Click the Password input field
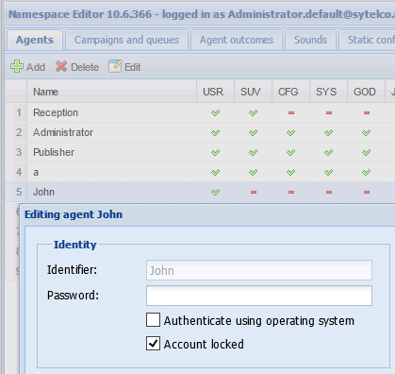The height and width of the screenshot is (374, 395). [259, 296]
